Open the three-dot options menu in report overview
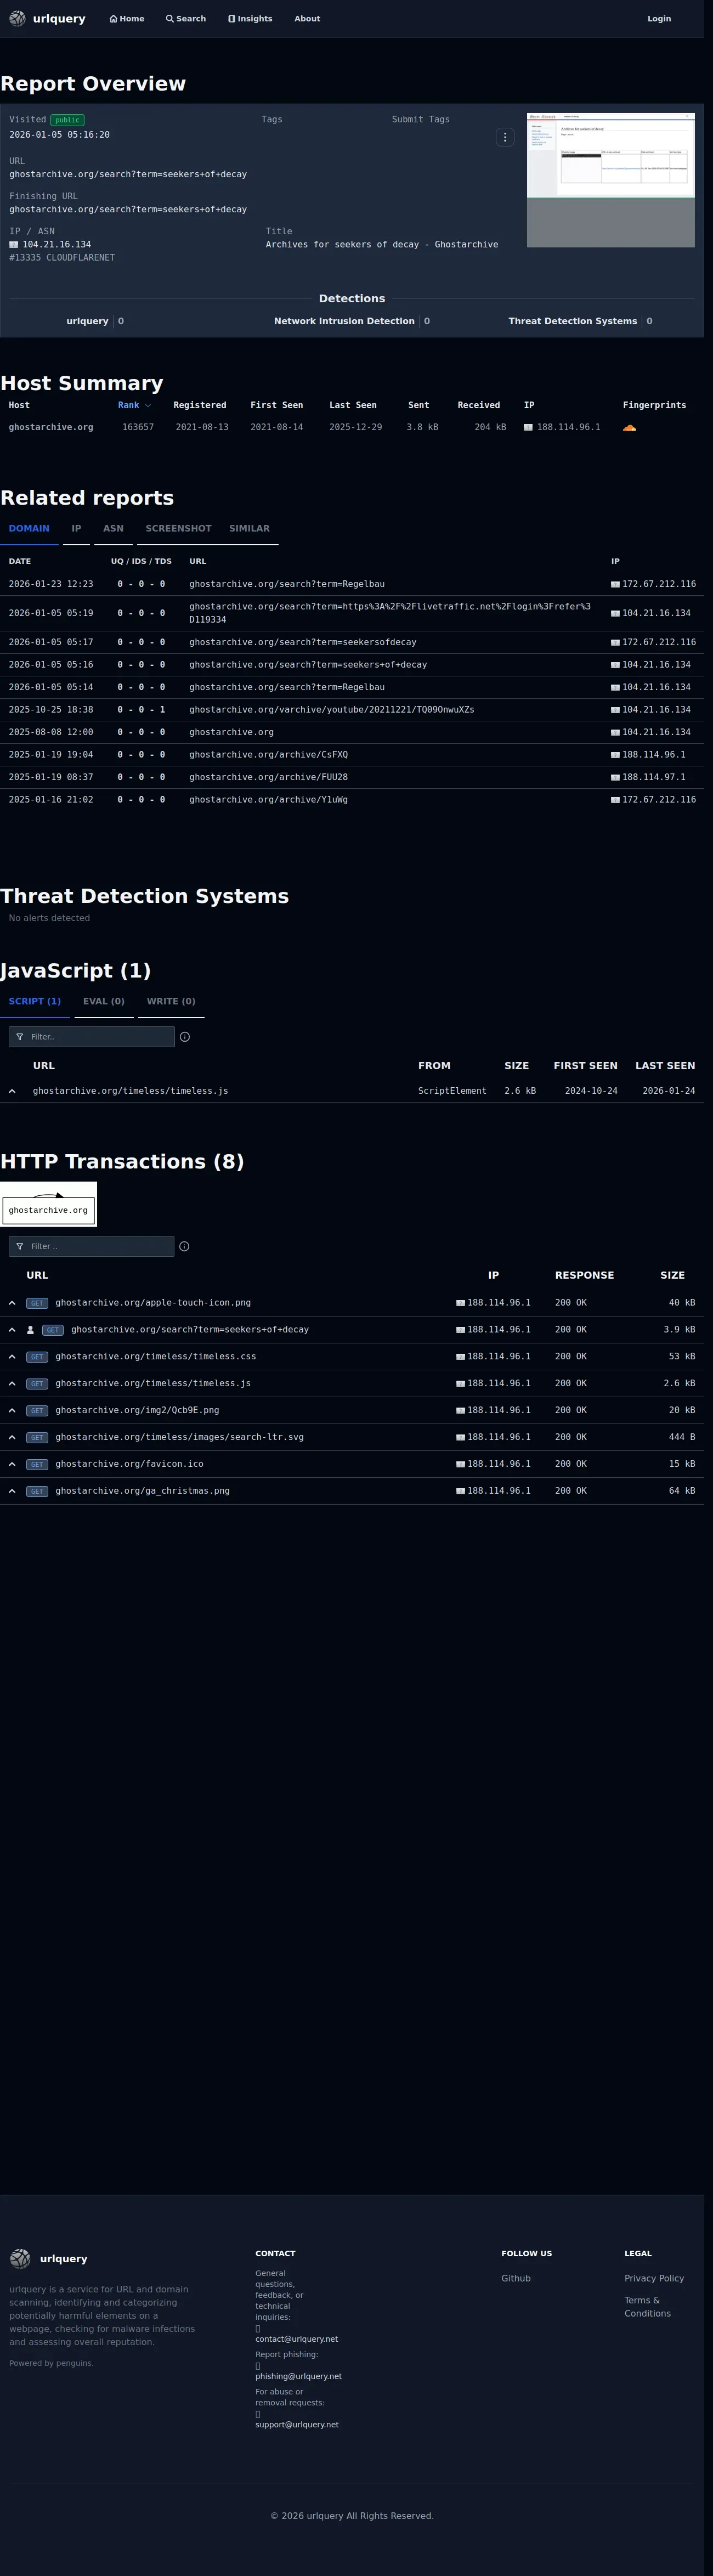The width and height of the screenshot is (713, 2576). [x=505, y=137]
